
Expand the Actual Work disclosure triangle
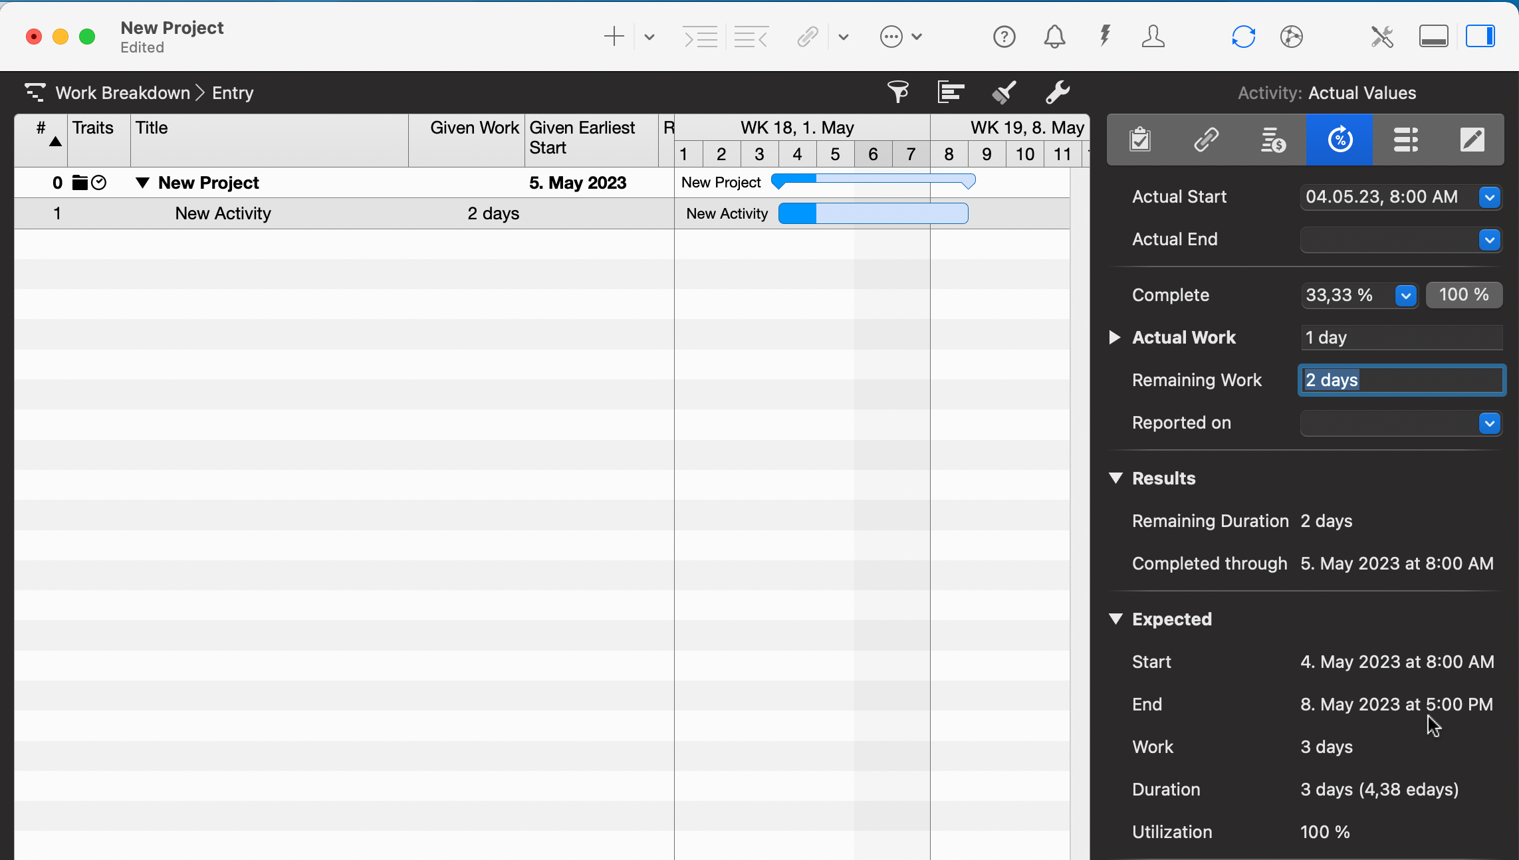pyautogui.click(x=1115, y=338)
